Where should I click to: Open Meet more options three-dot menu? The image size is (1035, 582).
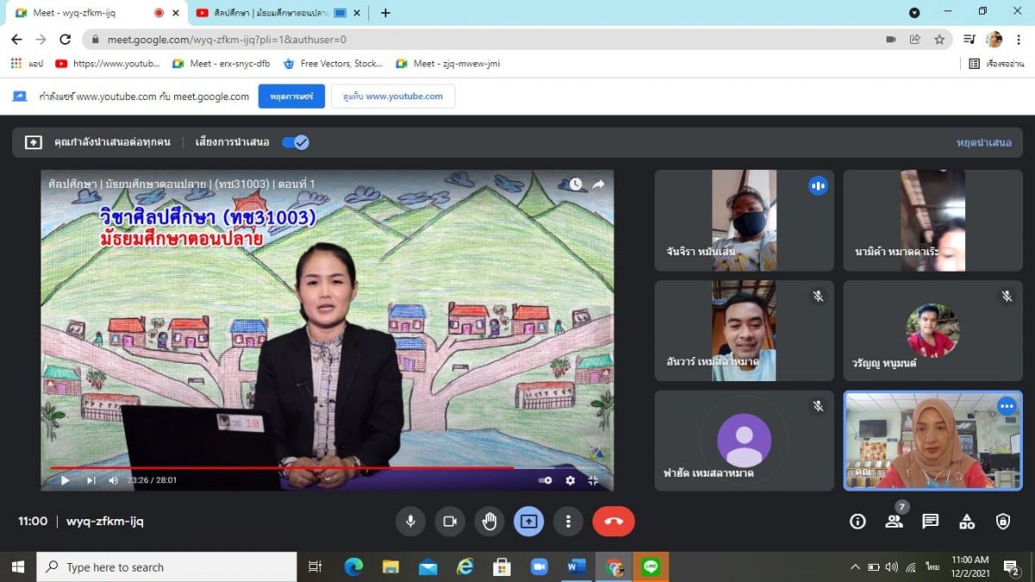click(568, 521)
